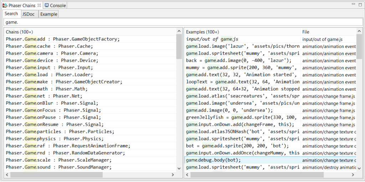
Task: Select example game.add.text 'Animation stopped' row
Action: pos(270,89)
